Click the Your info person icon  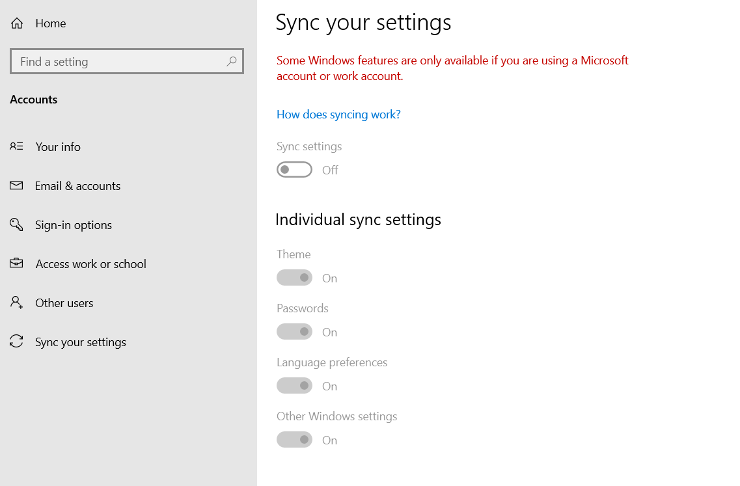tap(16, 146)
